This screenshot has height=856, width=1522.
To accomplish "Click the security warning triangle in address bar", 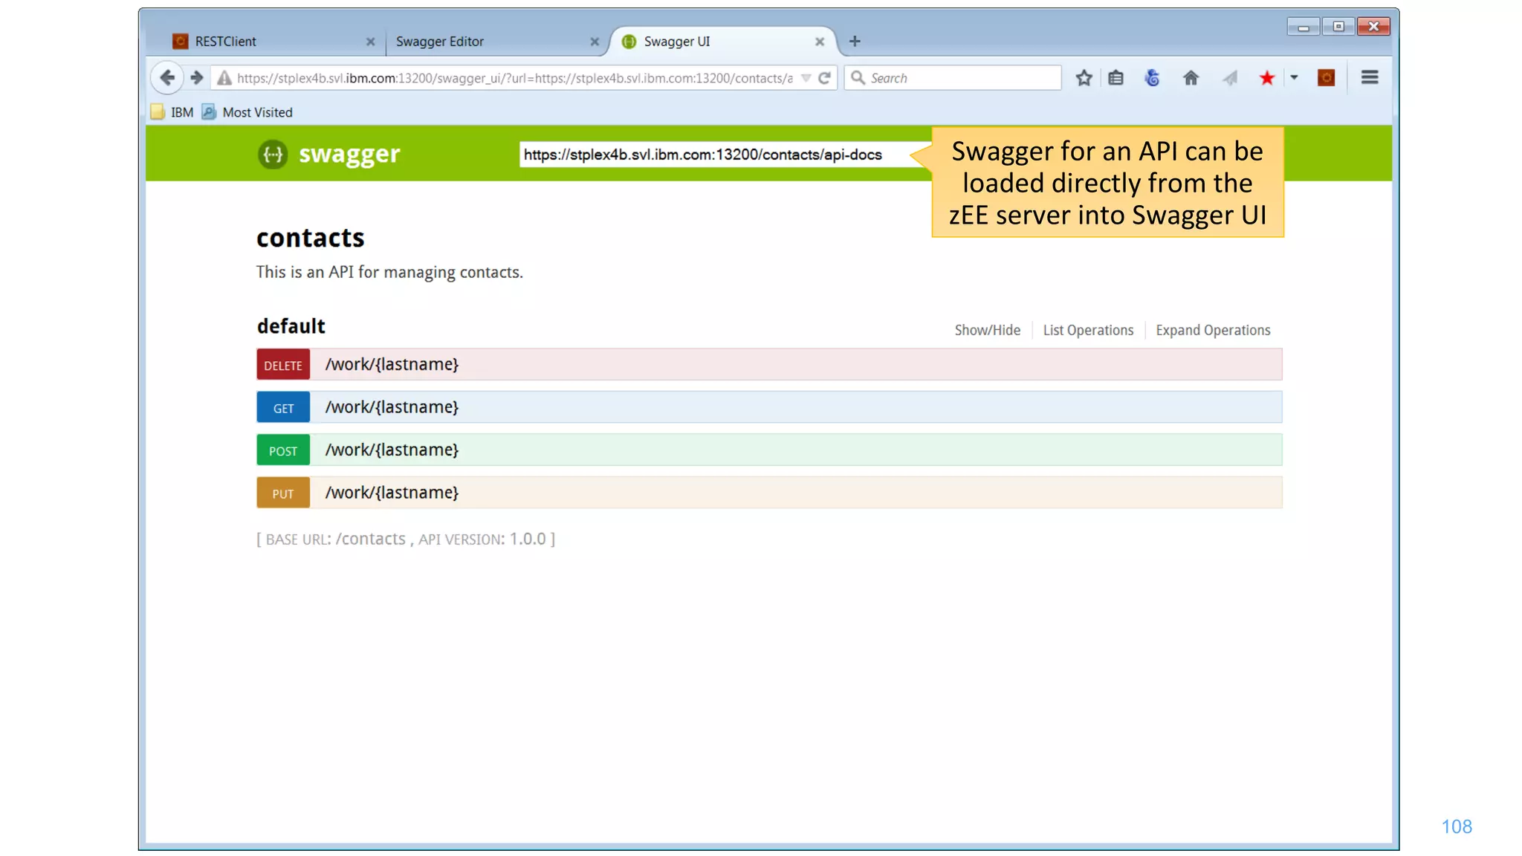I will 224,78.
